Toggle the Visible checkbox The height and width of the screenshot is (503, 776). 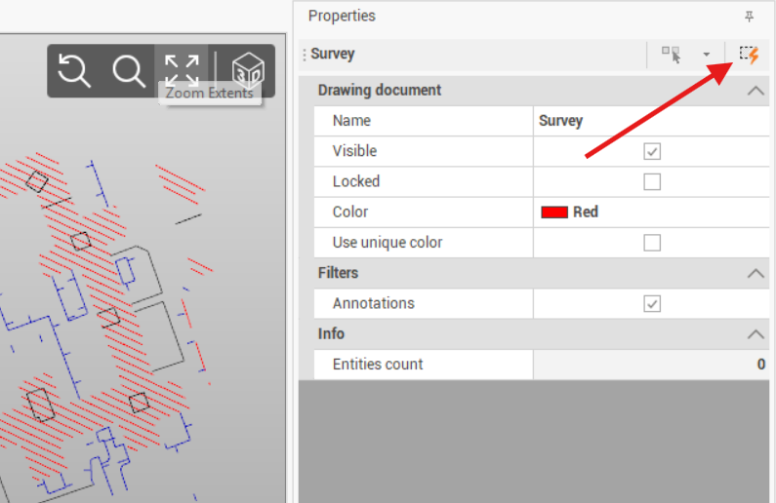click(x=652, y=151)
